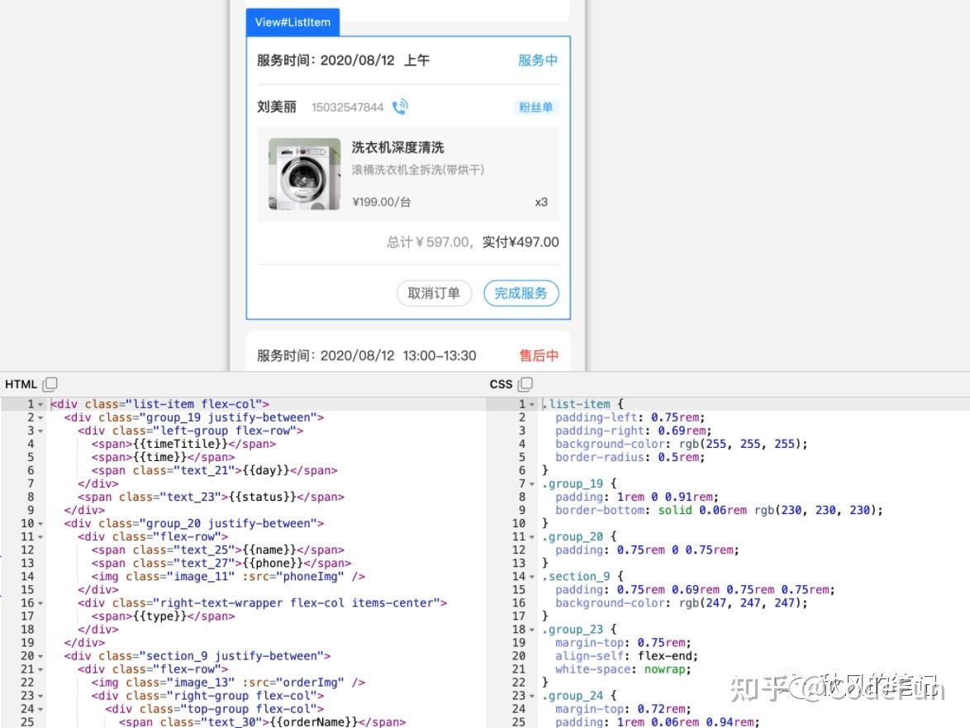
Task: Click CSS line number 12 in the gutter
Action: click(x=519, y=550)
